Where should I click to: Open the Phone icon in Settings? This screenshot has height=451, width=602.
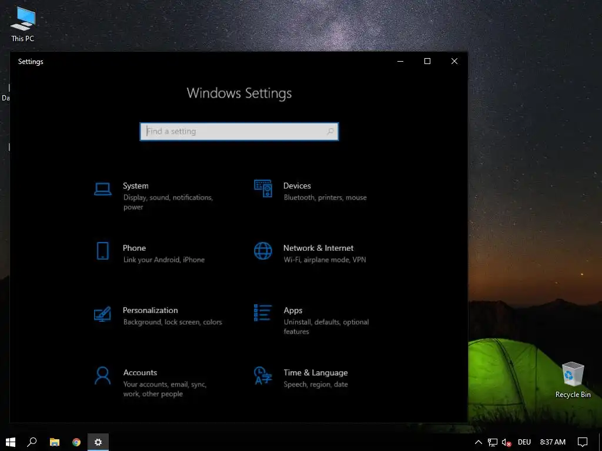pos(102,251)
